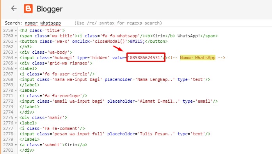Screen dimensions: 272x154
Task: Click placeholder text 'Alamat E-mail..'
Action: [x=158, y=101]
